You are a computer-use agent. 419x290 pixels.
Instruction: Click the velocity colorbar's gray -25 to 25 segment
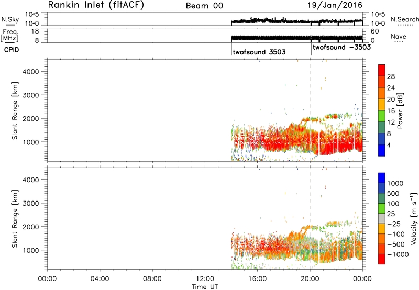tap(382, 218)
